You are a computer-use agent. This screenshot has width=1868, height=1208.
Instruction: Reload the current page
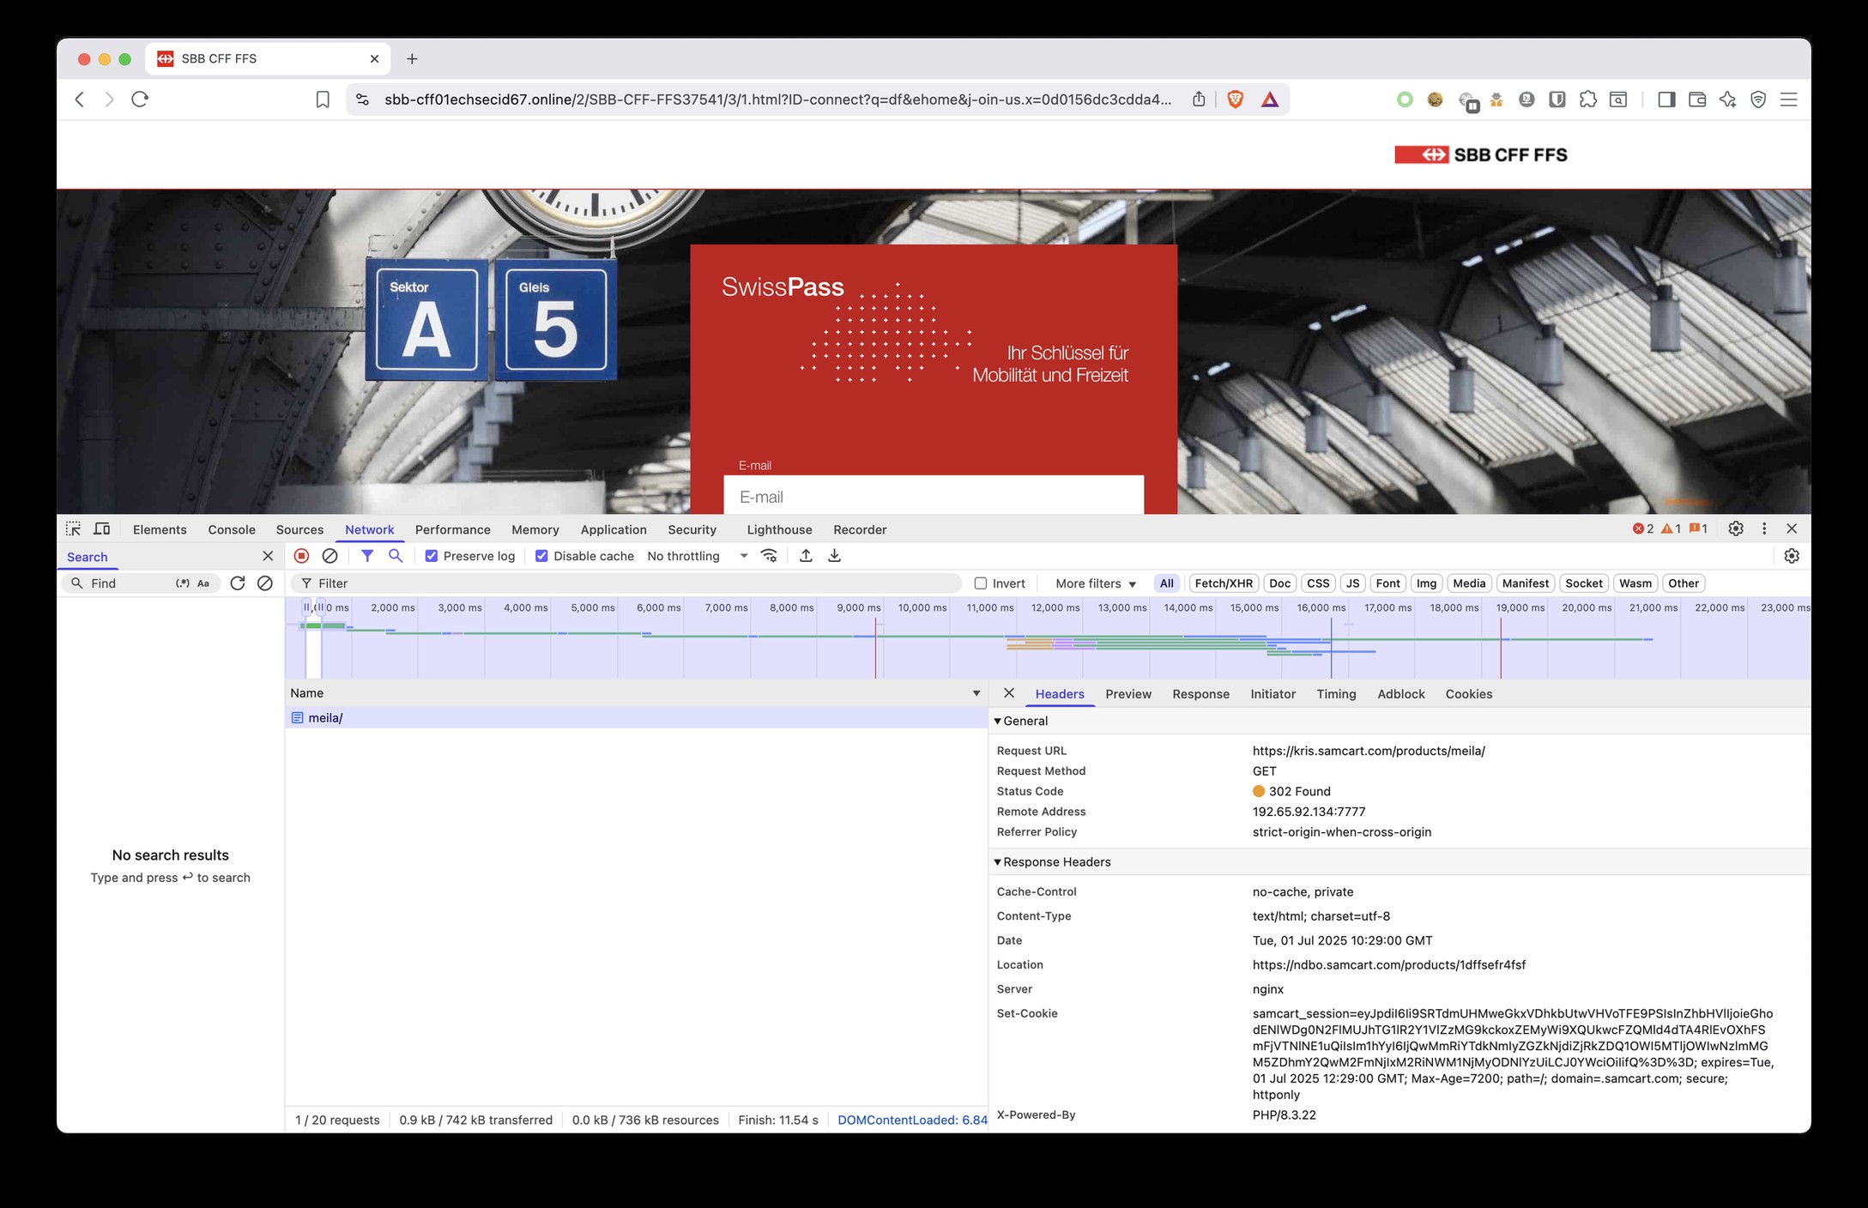coord(140,100)
